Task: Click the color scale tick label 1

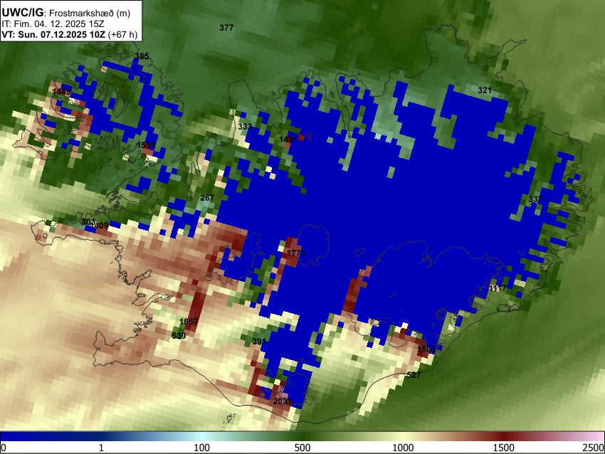Action: coord(101,448)
